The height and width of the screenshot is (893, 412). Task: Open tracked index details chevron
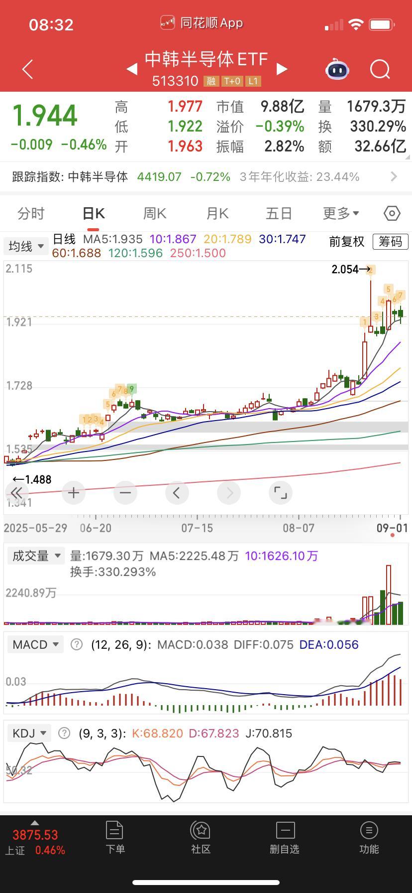(x=394, y=176)
